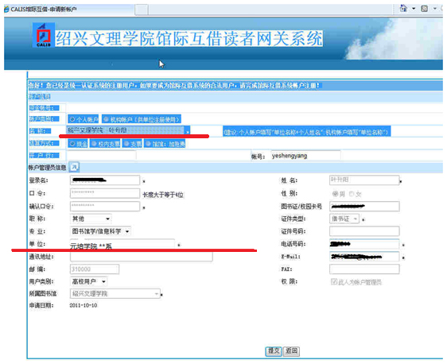Viewport: 447px width, 364px height.
Task: Click the FAX input field
Action: [364, 269]
